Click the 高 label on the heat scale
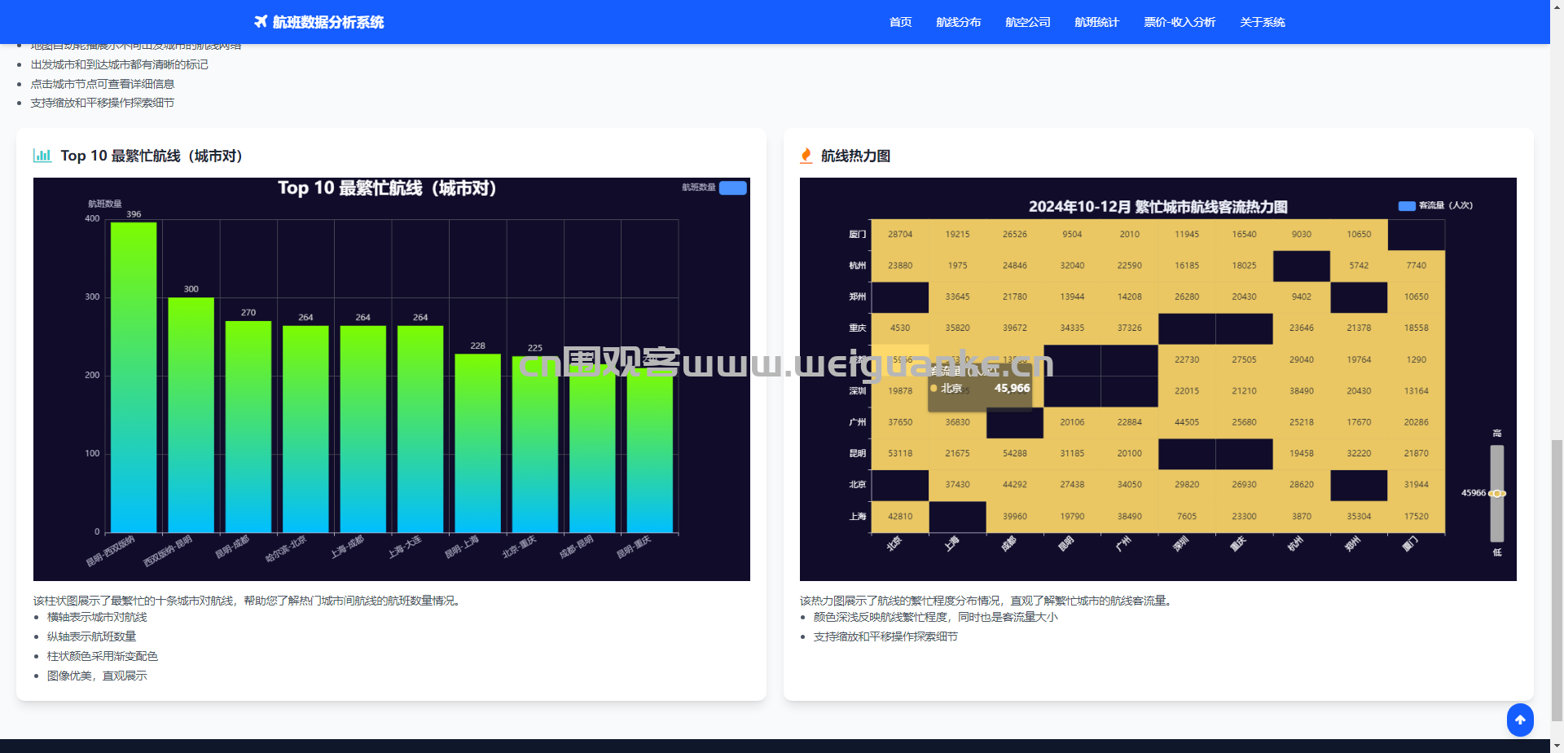Screen dimensions: 1564x753 click(x=1496, y=434)
